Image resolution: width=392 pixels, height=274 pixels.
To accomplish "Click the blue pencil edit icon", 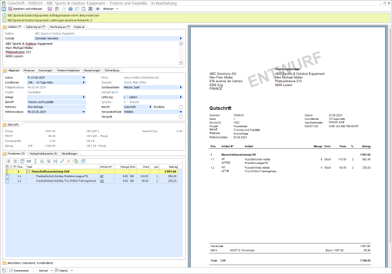I will click(x=62, y=161).
